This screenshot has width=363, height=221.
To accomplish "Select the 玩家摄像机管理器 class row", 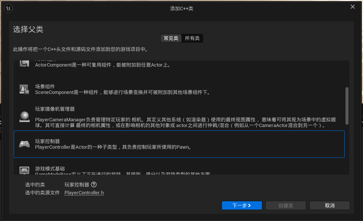I will coord(179,117).
